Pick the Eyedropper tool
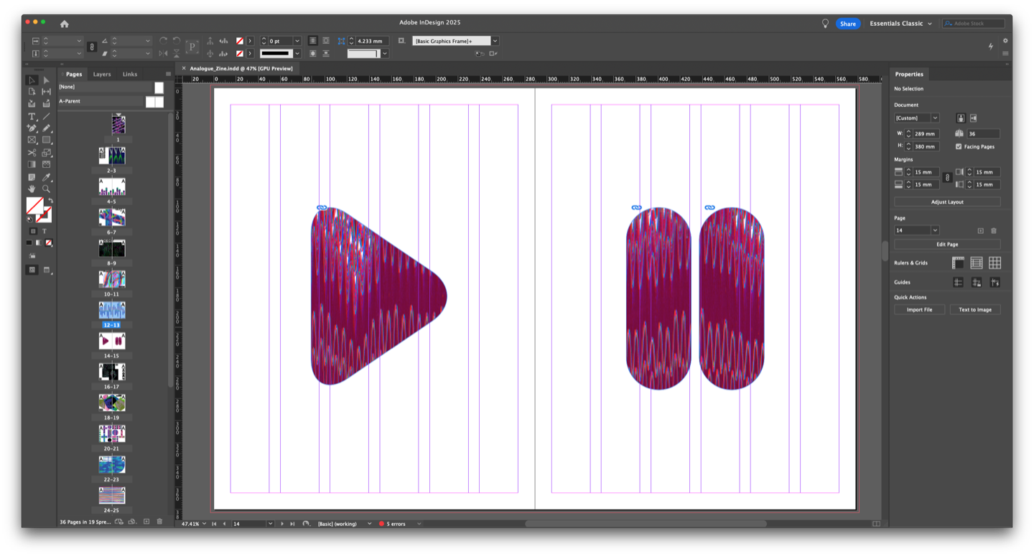 46,177
